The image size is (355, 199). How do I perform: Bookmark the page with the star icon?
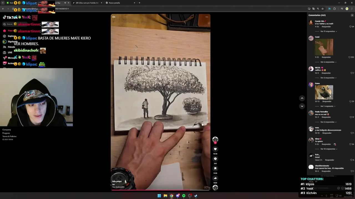coord(323,9)
